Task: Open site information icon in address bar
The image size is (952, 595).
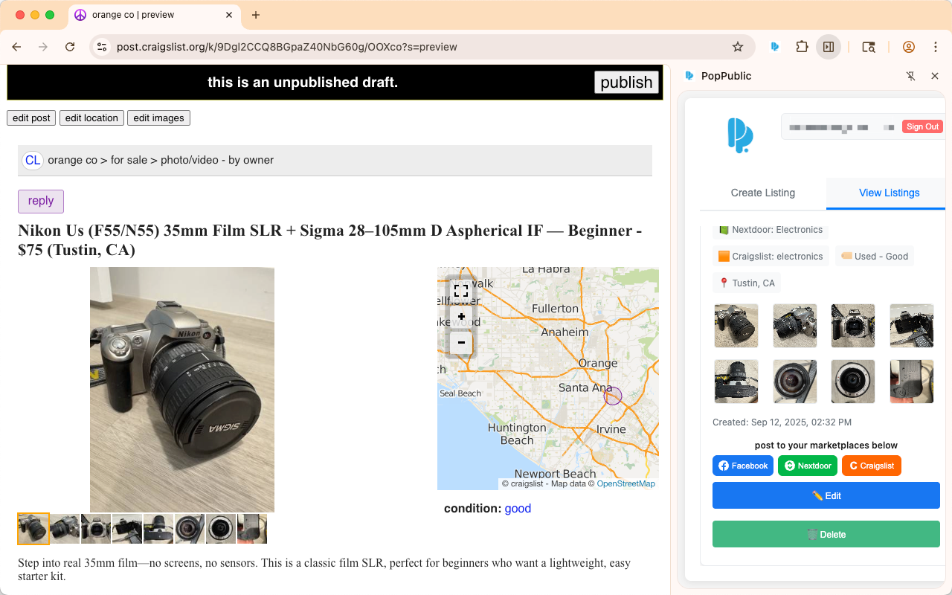Action: pos(102,47)
